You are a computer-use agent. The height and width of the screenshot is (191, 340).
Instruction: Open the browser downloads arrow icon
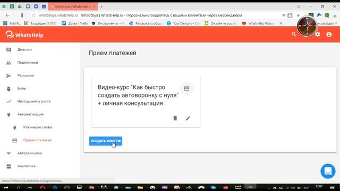pyautogui.click(x=335, y=15)
